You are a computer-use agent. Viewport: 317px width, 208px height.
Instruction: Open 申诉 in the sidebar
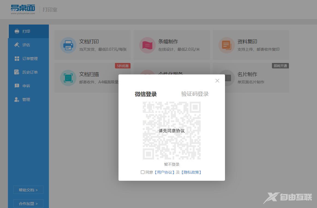point(28,86)
